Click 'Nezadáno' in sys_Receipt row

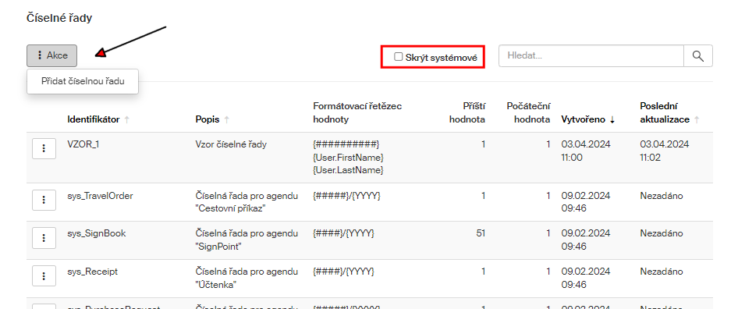click(x=662, y=272)
